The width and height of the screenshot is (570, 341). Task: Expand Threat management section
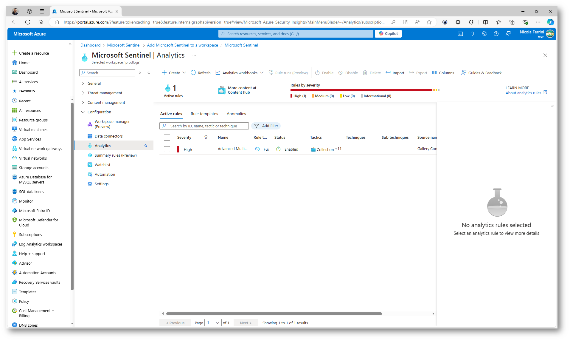tap(105, 93)
